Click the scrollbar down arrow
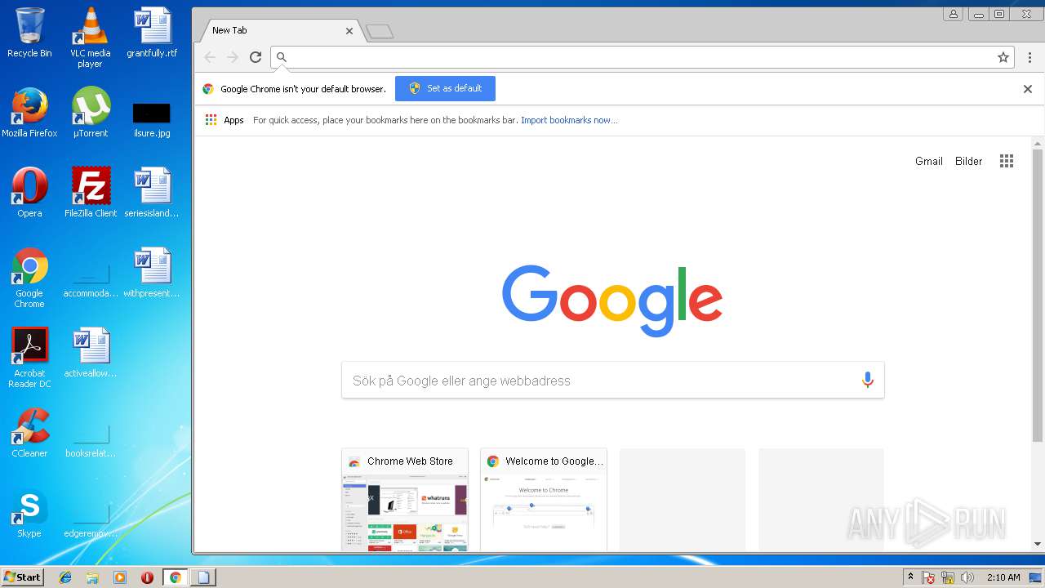This screenshot has width=1045, height=588. click(1038, 544)
